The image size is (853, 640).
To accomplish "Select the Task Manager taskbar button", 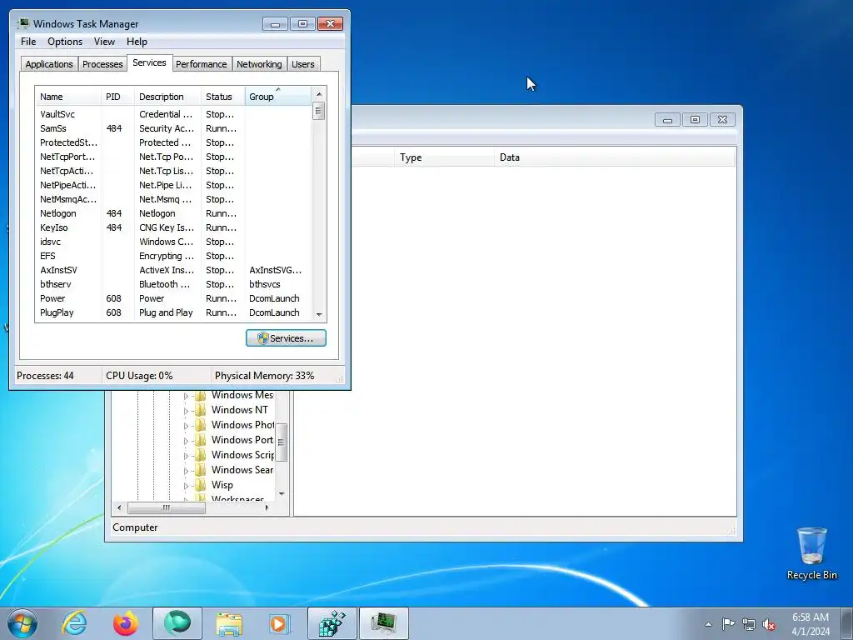I will tap(383, 623).
